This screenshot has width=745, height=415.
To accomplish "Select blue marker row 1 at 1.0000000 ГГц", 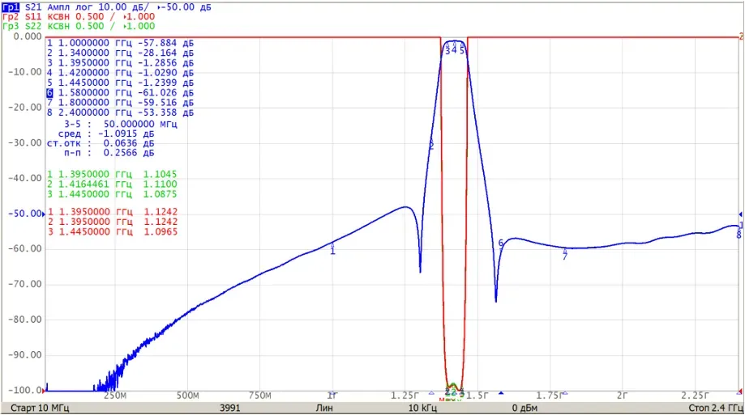I will tap(120, 43).
